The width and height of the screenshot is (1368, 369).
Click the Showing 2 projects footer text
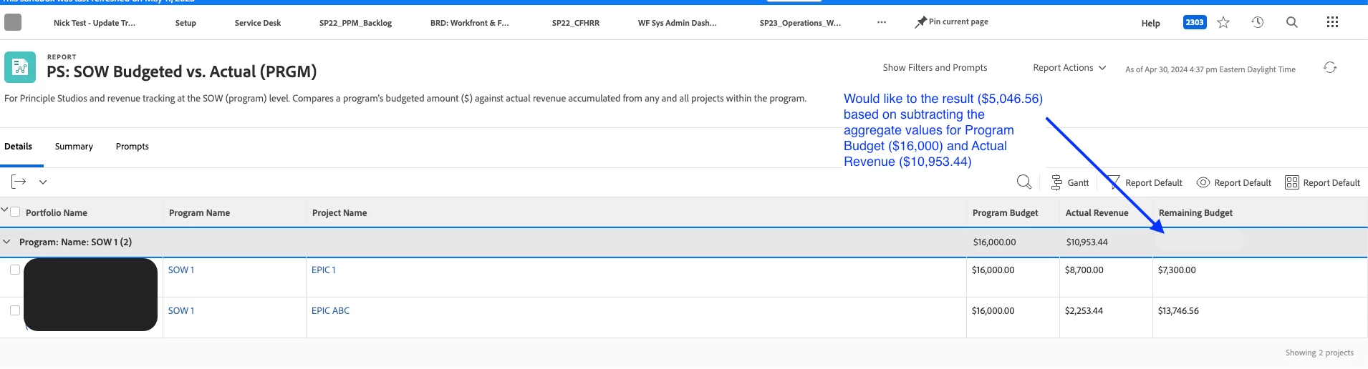coord(1319,353)
